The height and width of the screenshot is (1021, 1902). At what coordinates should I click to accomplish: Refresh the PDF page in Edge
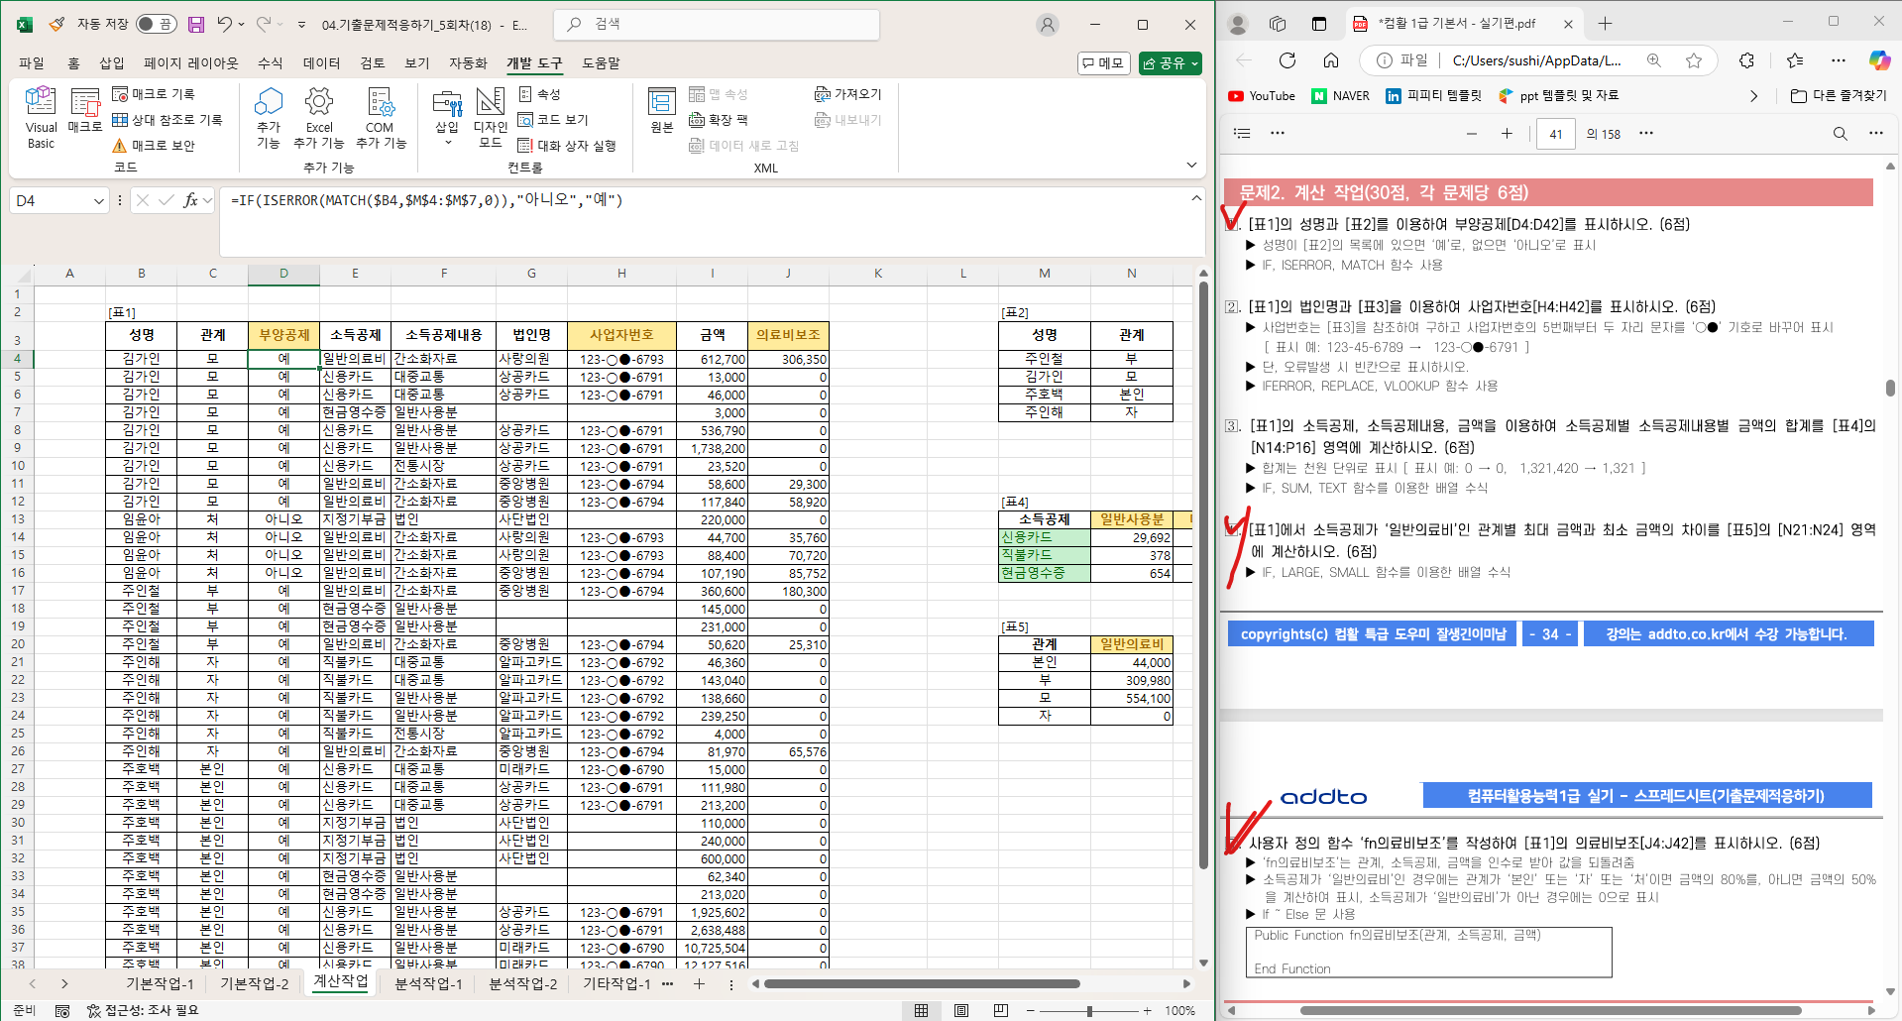(1287, 60)
